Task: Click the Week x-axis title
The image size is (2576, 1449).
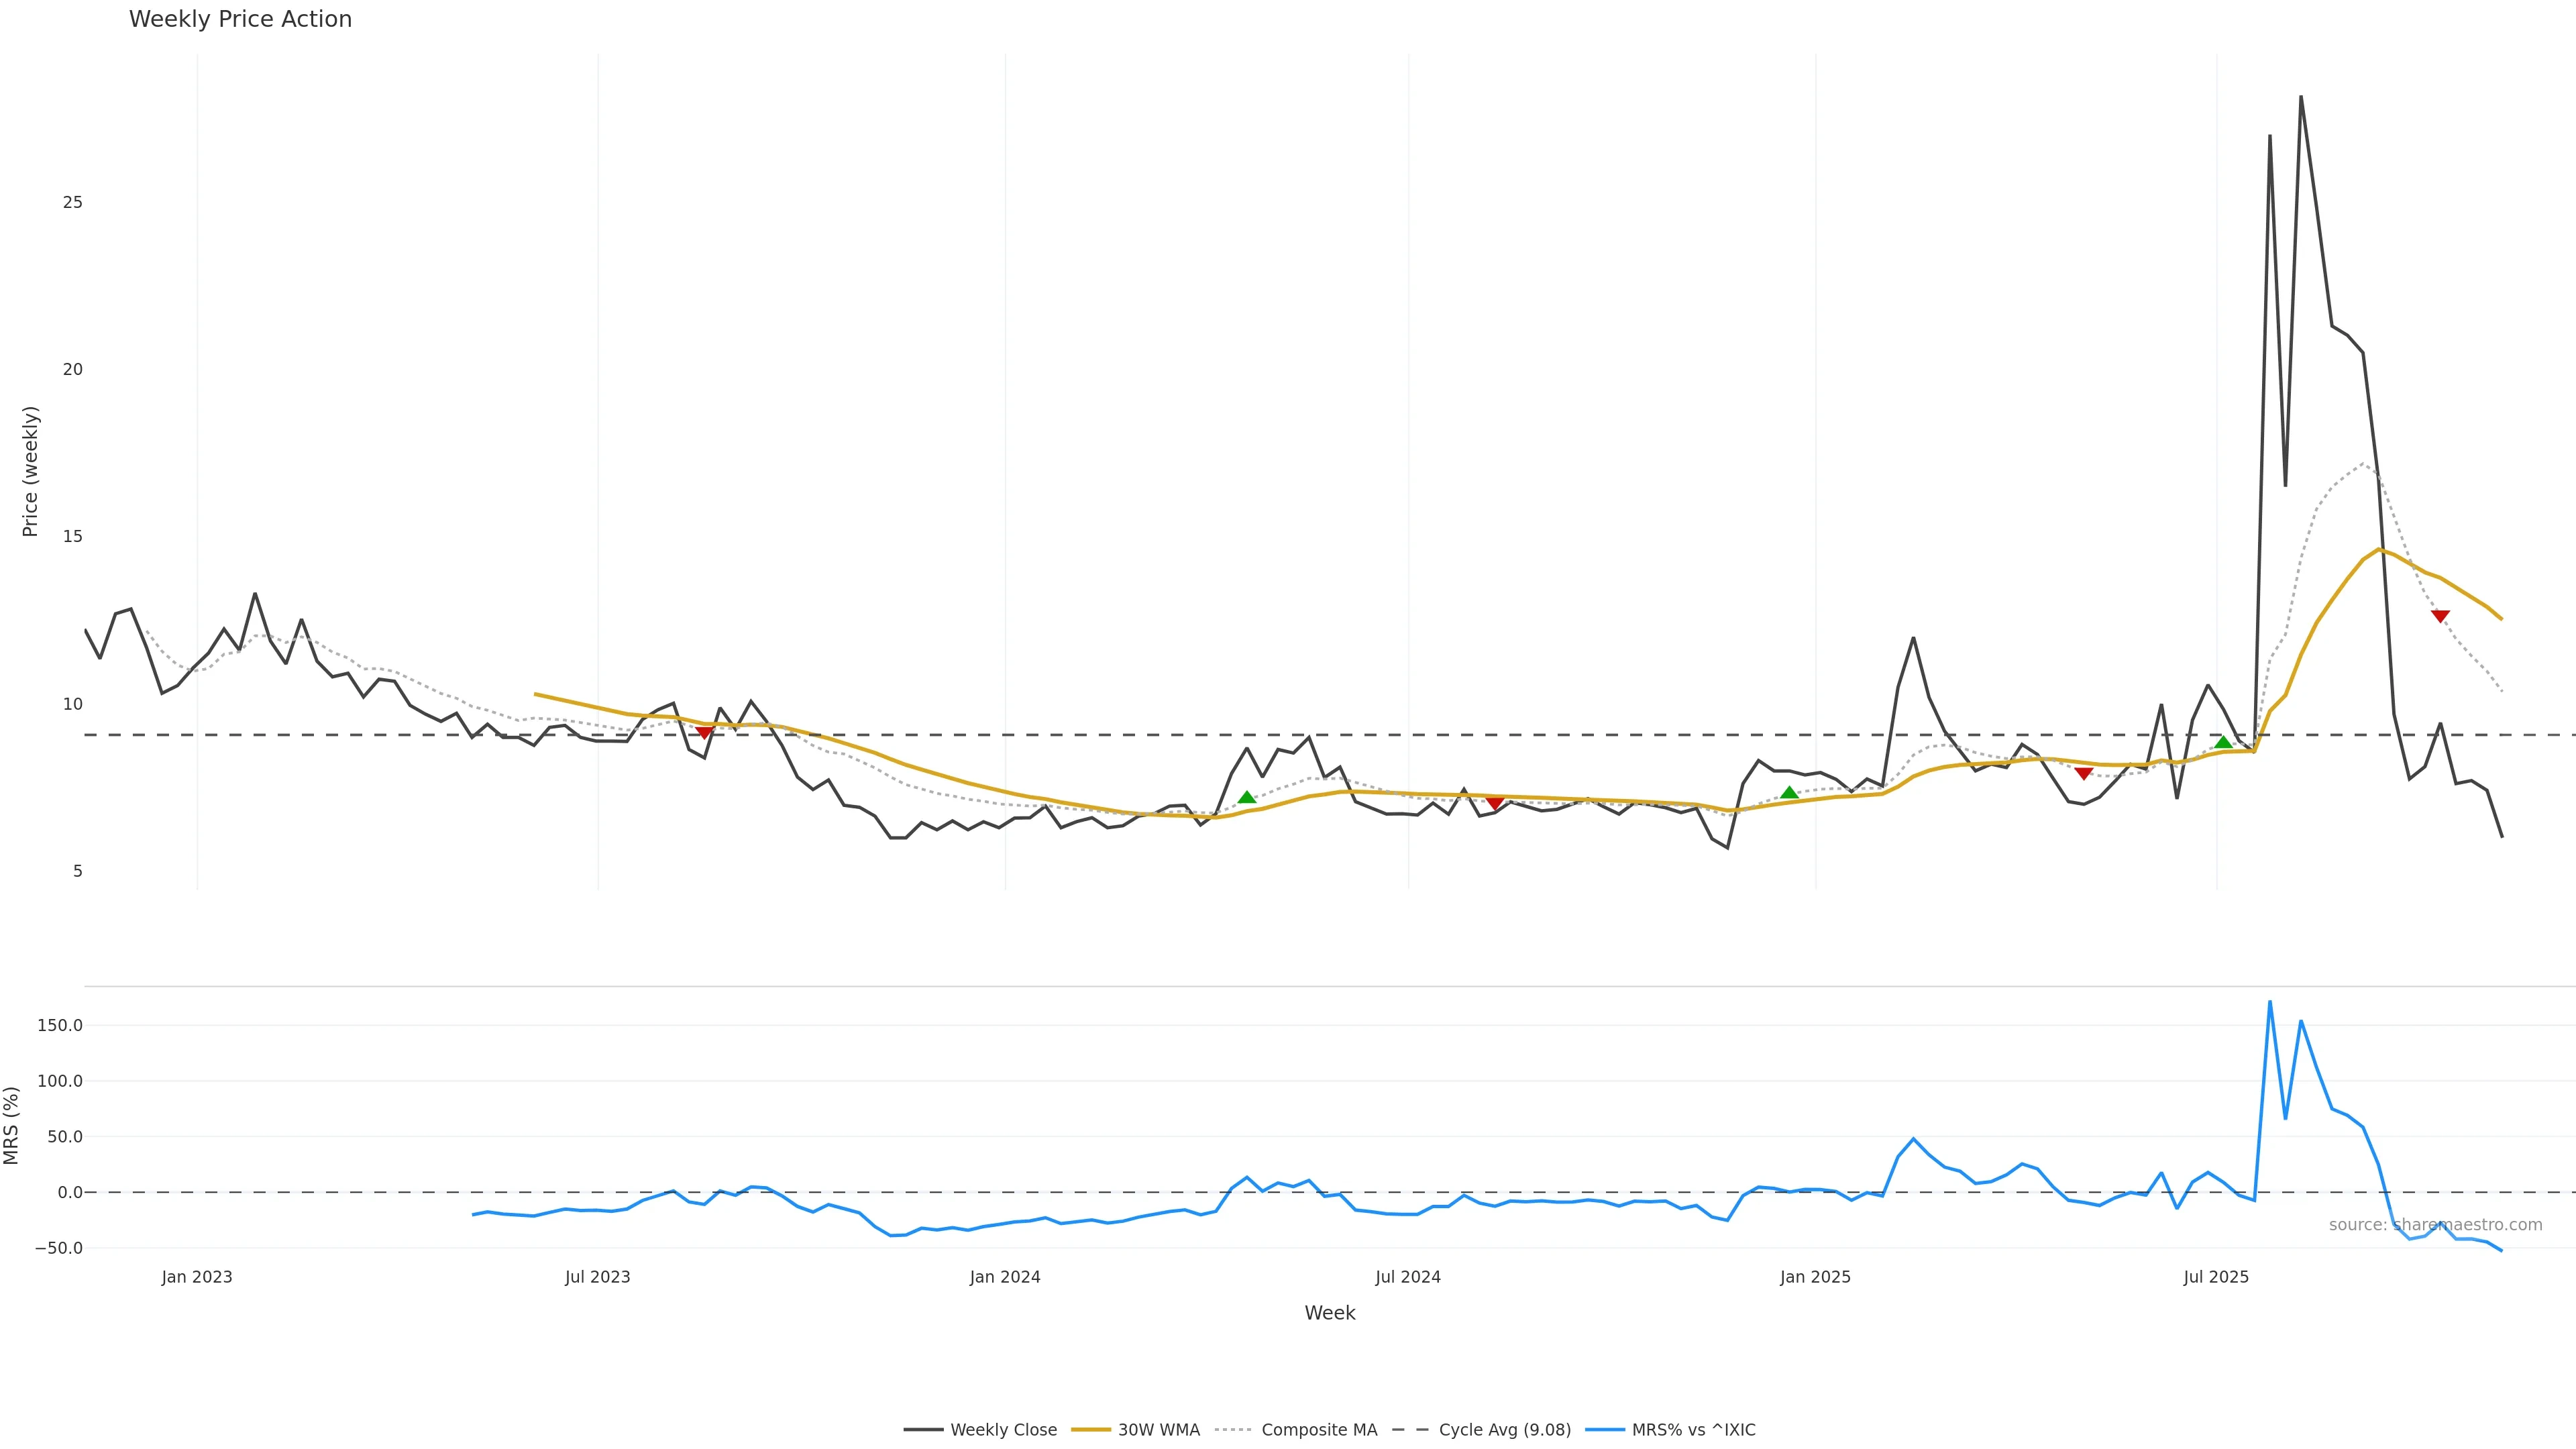Action: (1329, 1313)
